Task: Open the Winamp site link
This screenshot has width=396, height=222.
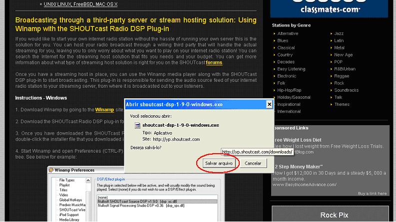Action: click(x=104, y=110)
